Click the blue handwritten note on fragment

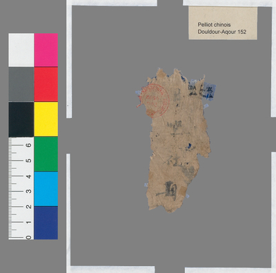(x=206, y=92)
